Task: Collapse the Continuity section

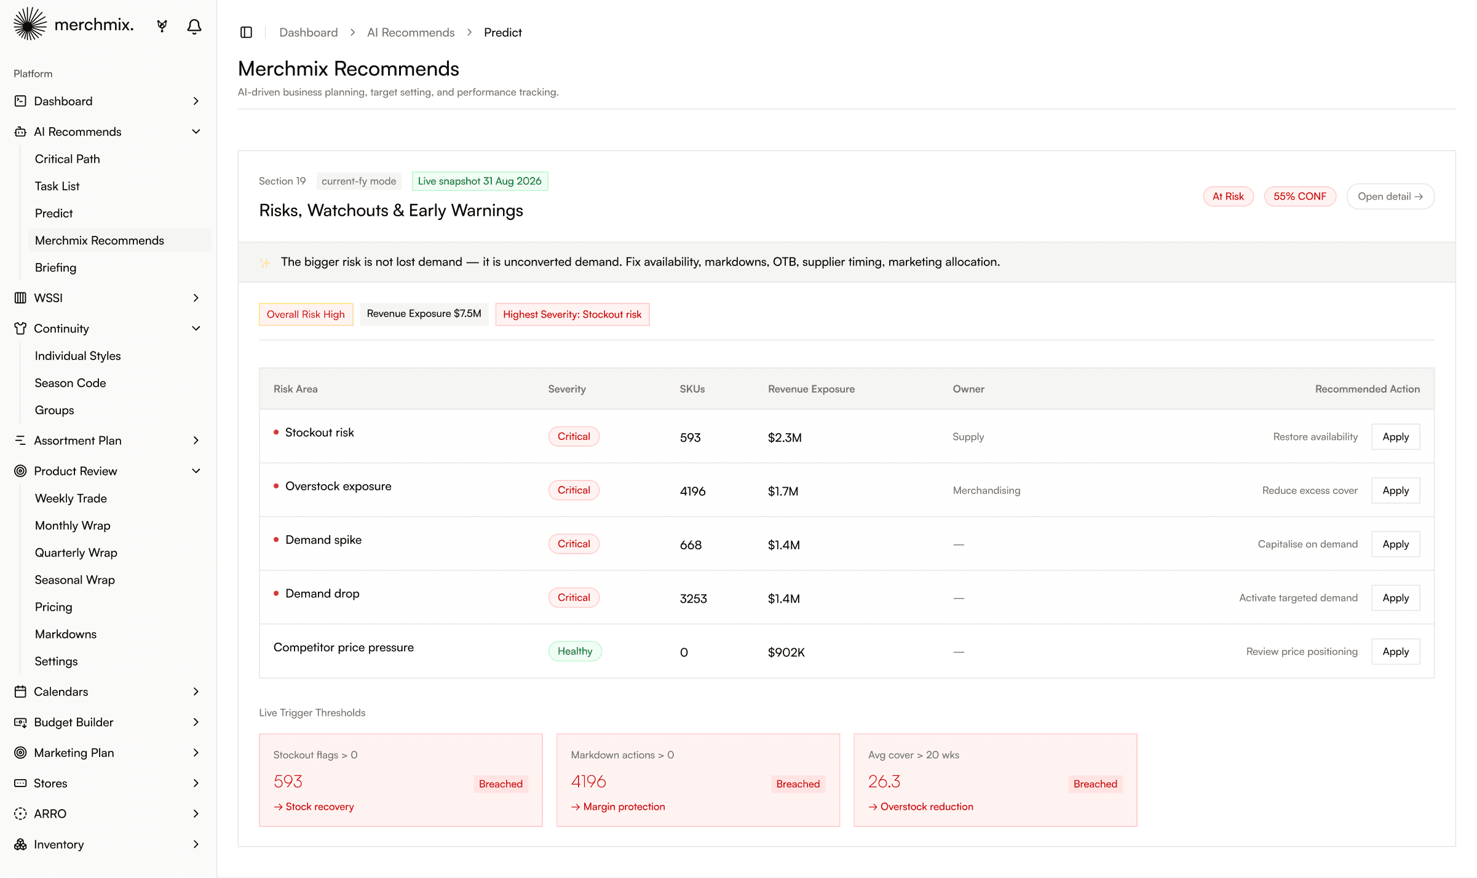Action: [x=196, y=328]
